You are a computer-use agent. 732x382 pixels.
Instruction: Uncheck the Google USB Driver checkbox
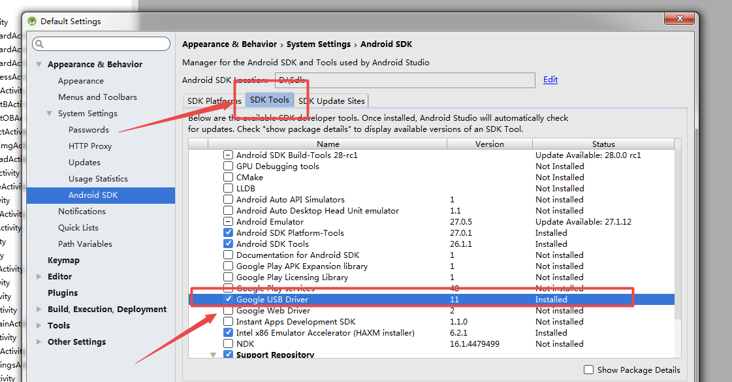228,299
